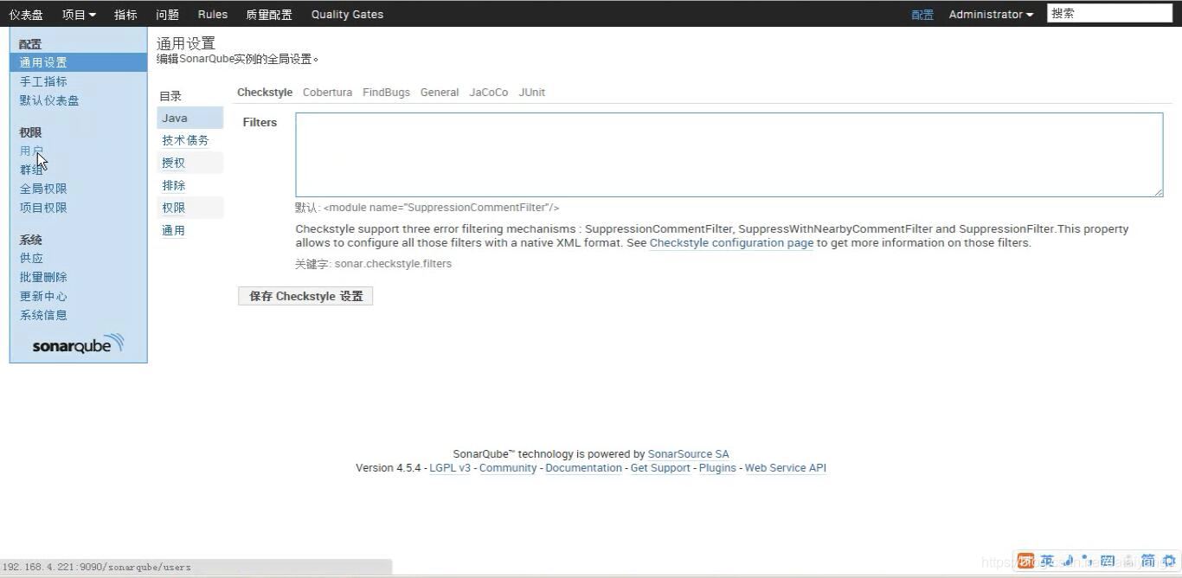Image resolution: width=1182 pixels, height=578 pixels.
Task: Click the Filters textarea resize handle
Action: click(1158, 191)
